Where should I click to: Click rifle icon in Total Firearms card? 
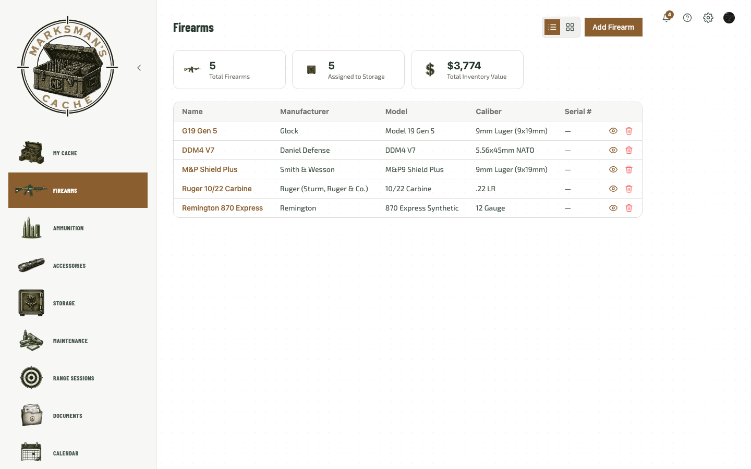[x=192, y=69]
